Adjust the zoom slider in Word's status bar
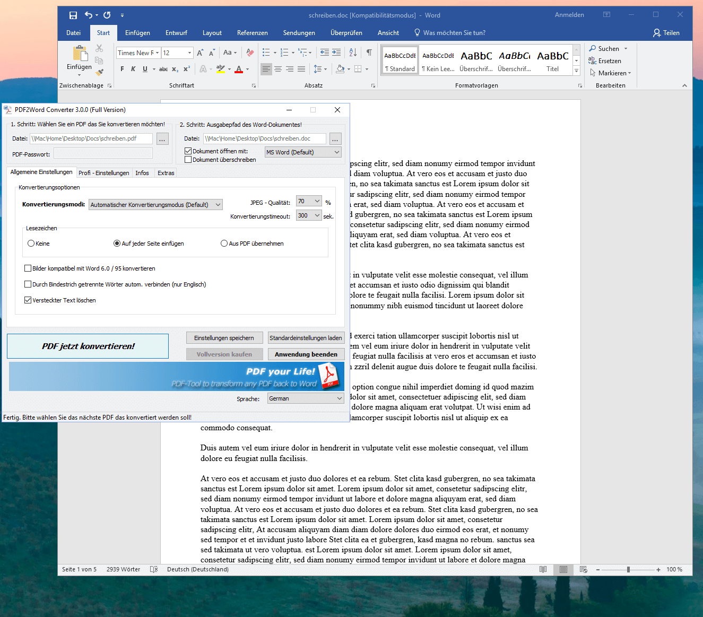The width and height of the screenshot is (703, 617). (x=628, y=569)
